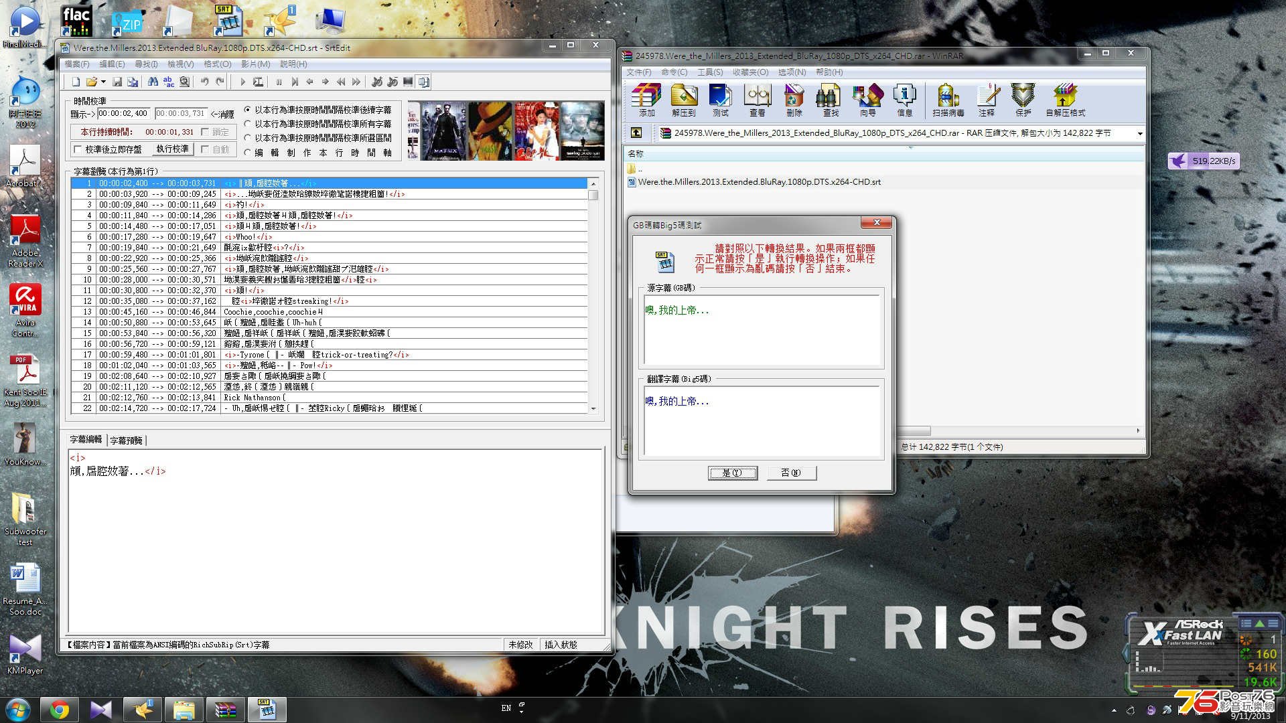Image resolution: width=1286 pixels, height=723 pixels.
Task: Click the fast-forward double-arrow icon in SrtEdit
Action: coord(356,82)
